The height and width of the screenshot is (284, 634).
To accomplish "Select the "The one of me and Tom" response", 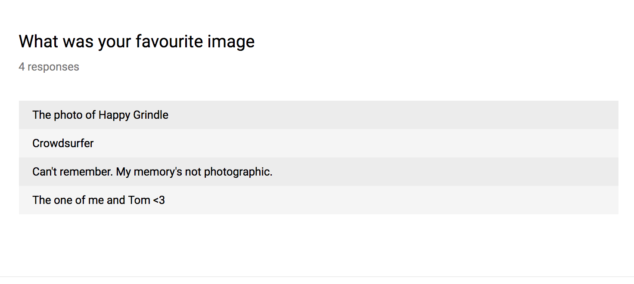I will [x=319, y=200].
